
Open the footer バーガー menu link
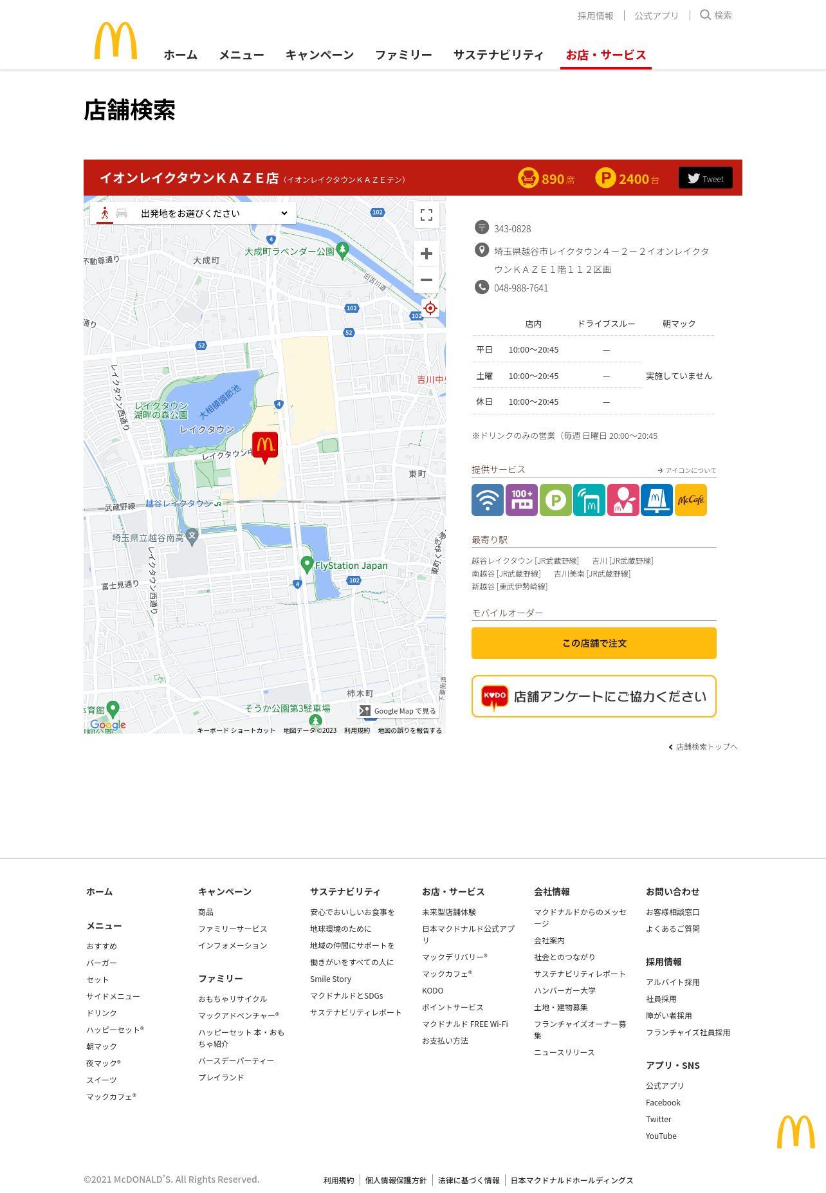(102, 963)
